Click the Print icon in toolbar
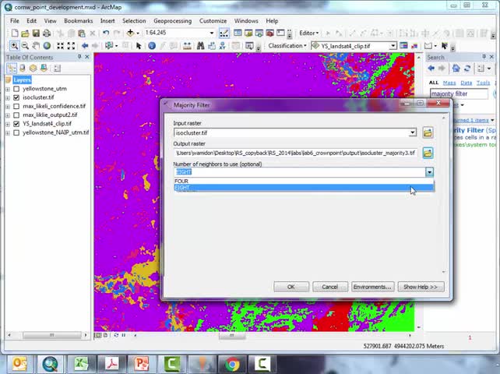This screenshot has width=500, height=374. 47,33
